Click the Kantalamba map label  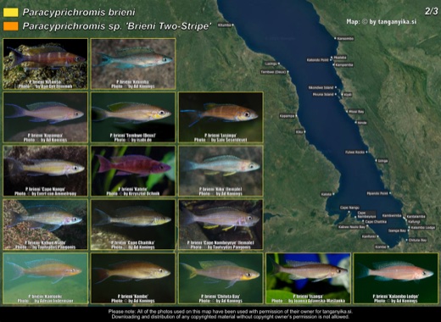pos(416,217)
